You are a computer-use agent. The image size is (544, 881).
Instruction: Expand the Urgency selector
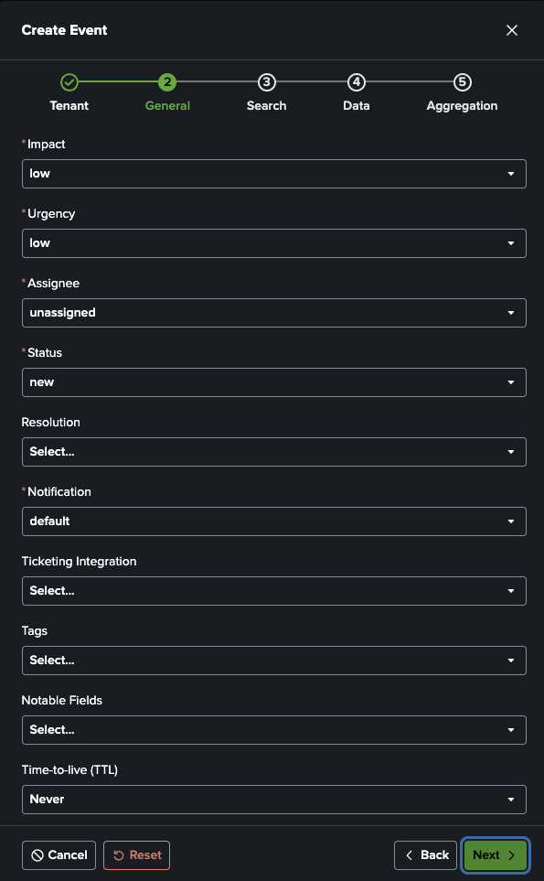(274, 243)
